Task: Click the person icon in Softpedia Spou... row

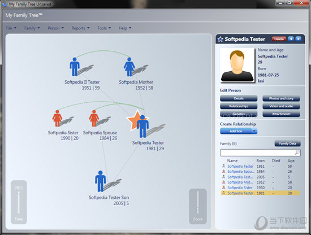Action: (223, 171)
